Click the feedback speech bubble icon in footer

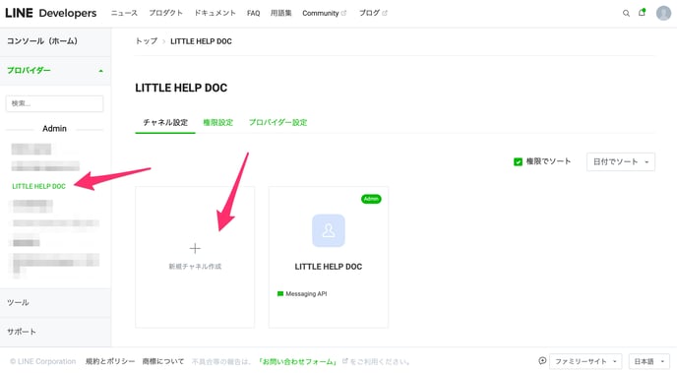(542, 361)
